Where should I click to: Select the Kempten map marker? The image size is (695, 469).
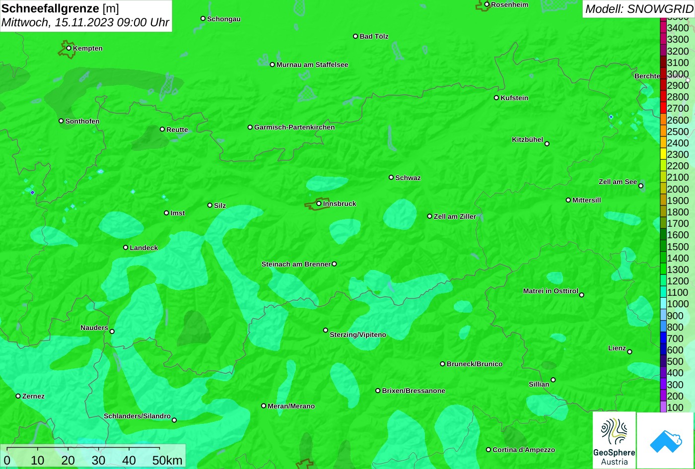click(69, 48)
